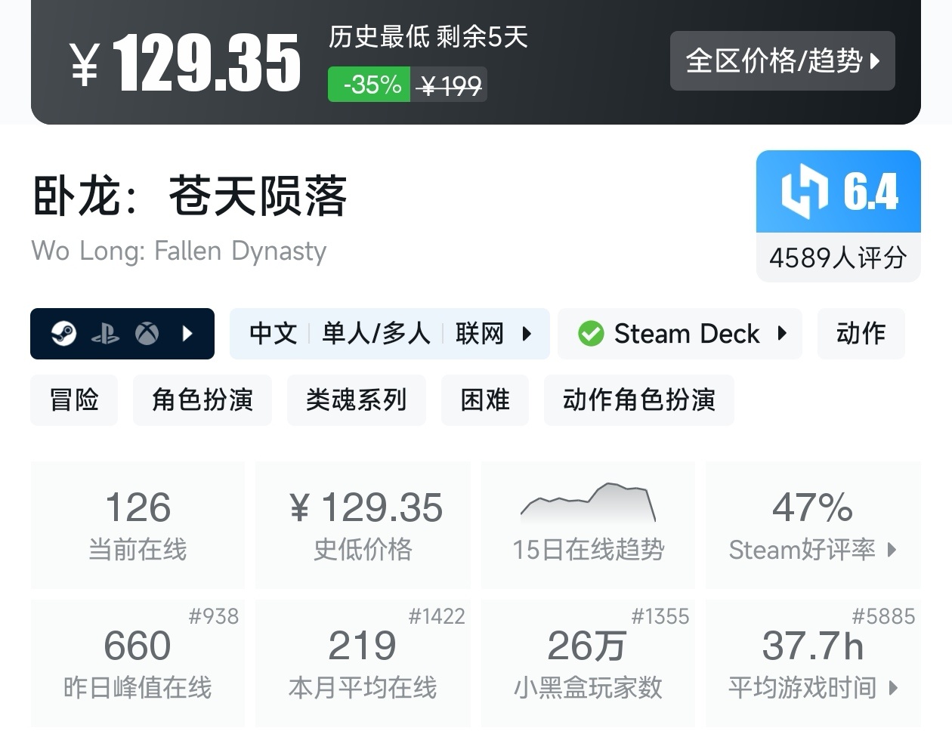Select the 联网 online tag
Screen dimensions: 952x734
click(x=479, y=333)
